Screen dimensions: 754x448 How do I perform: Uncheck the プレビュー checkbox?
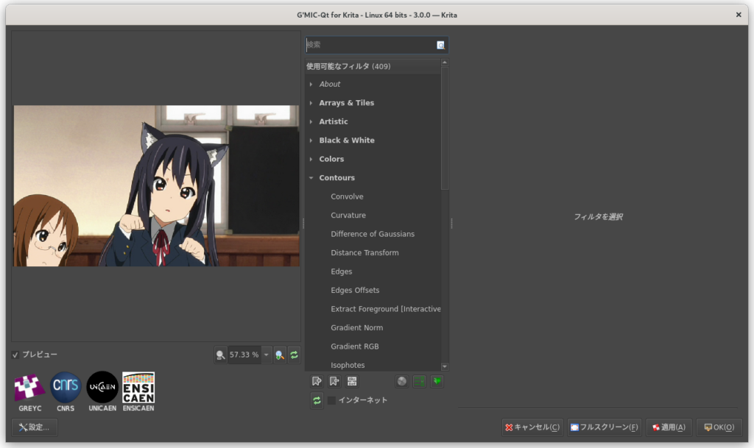[x=15, y=355]
